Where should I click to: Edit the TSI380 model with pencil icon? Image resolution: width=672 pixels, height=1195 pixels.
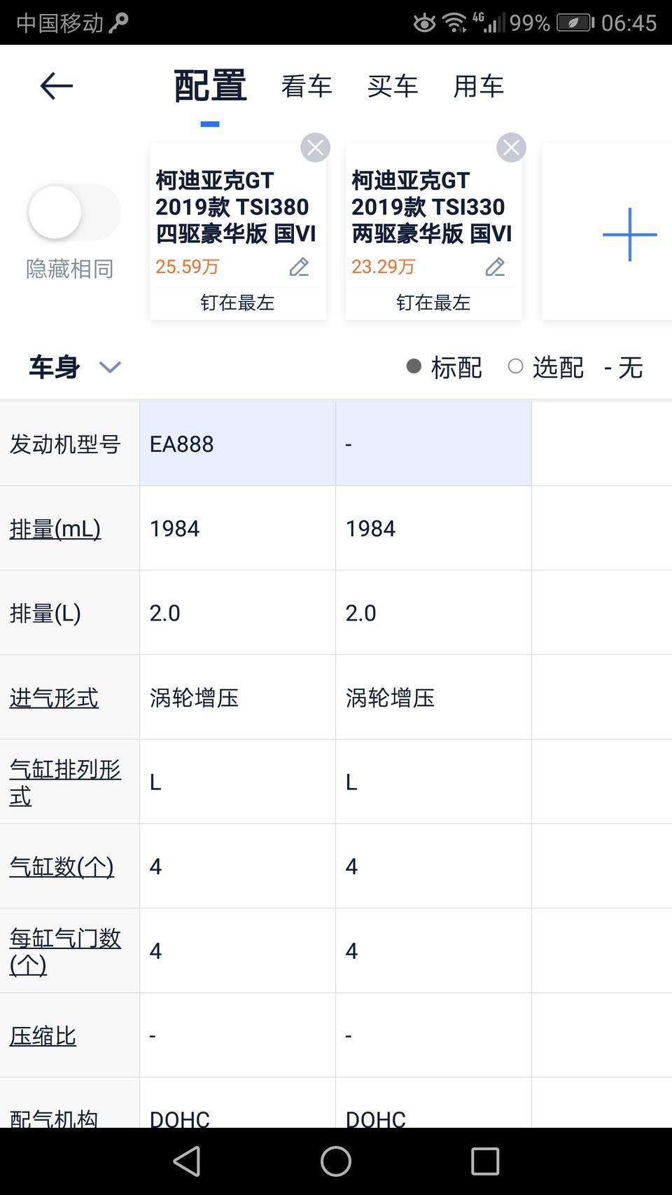pyautogui.click(x=299, y=267)
